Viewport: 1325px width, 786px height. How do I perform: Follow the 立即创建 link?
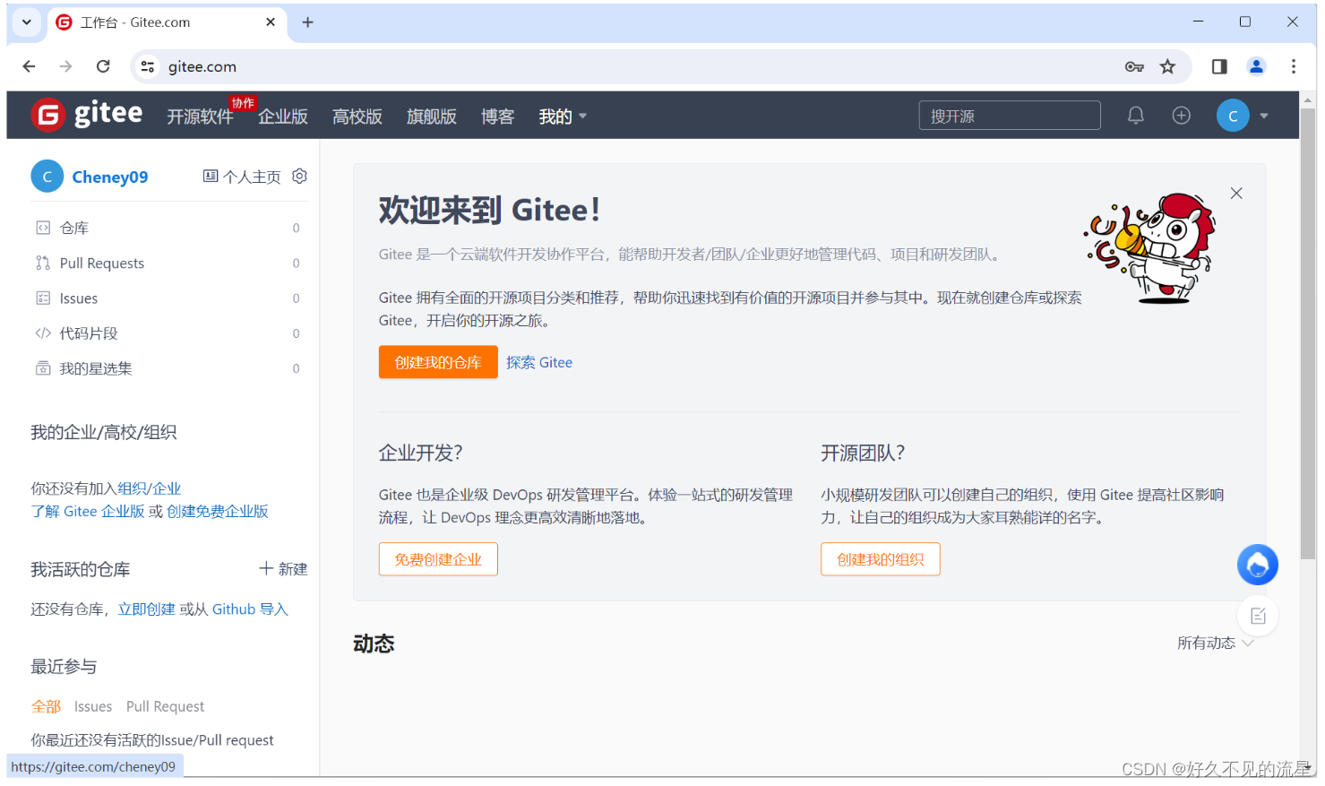[x=147, y=609]
